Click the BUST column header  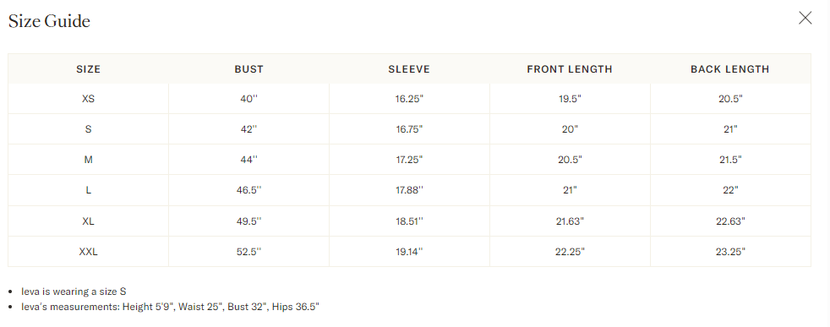tap(248, 69)
